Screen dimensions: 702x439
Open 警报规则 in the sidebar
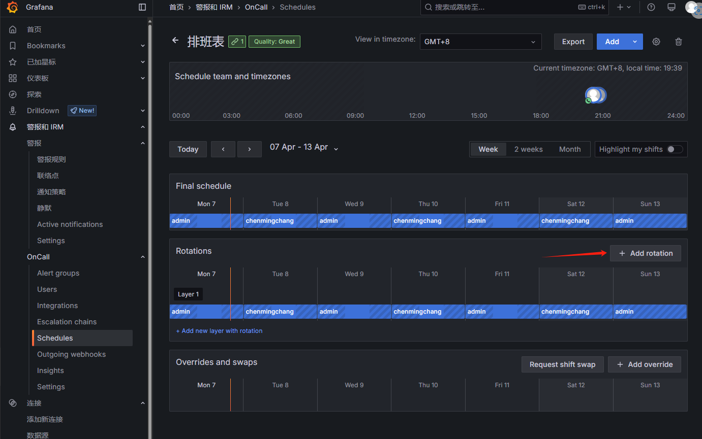coord(51,159)
